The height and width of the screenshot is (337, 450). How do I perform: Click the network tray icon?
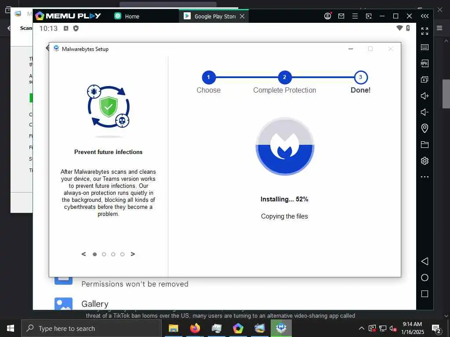(x=383, y=328)
